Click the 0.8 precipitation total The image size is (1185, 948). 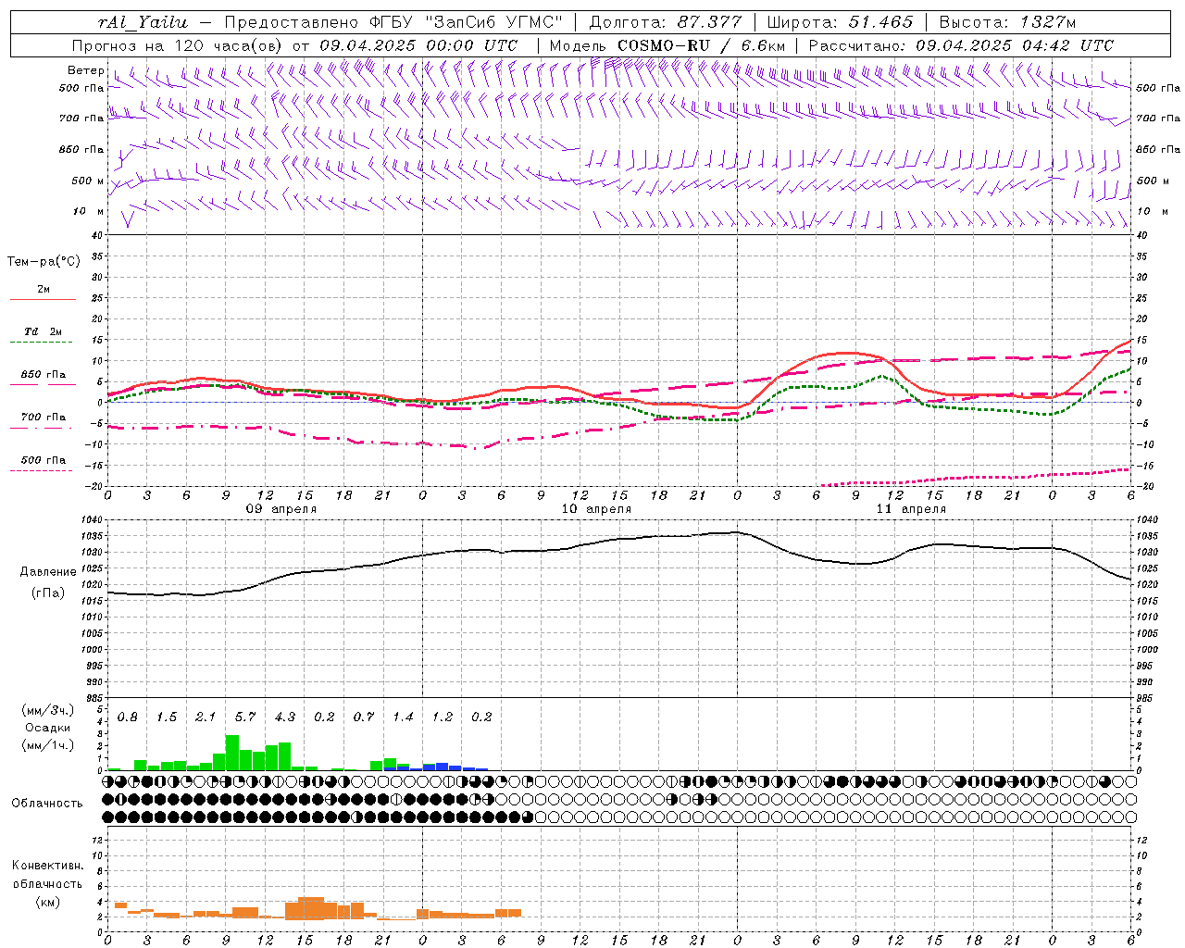[x=128, y=717]
